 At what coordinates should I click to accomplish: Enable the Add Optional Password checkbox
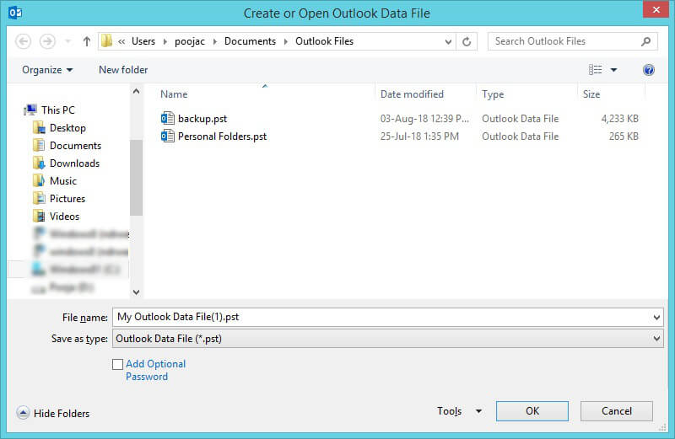(117, 364)
